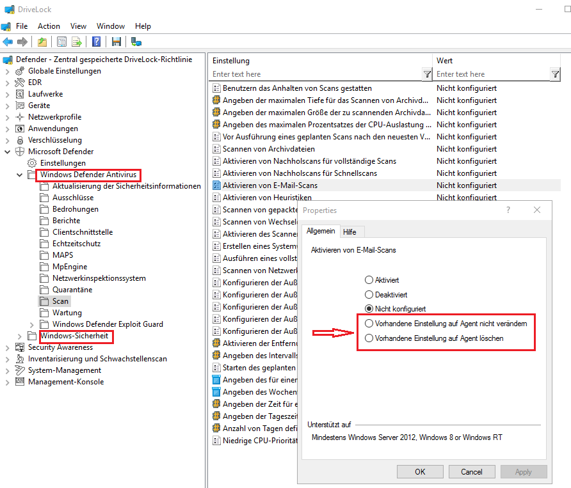571x488 pixels.
Task: Click the Wert column header
Action: 496,60
